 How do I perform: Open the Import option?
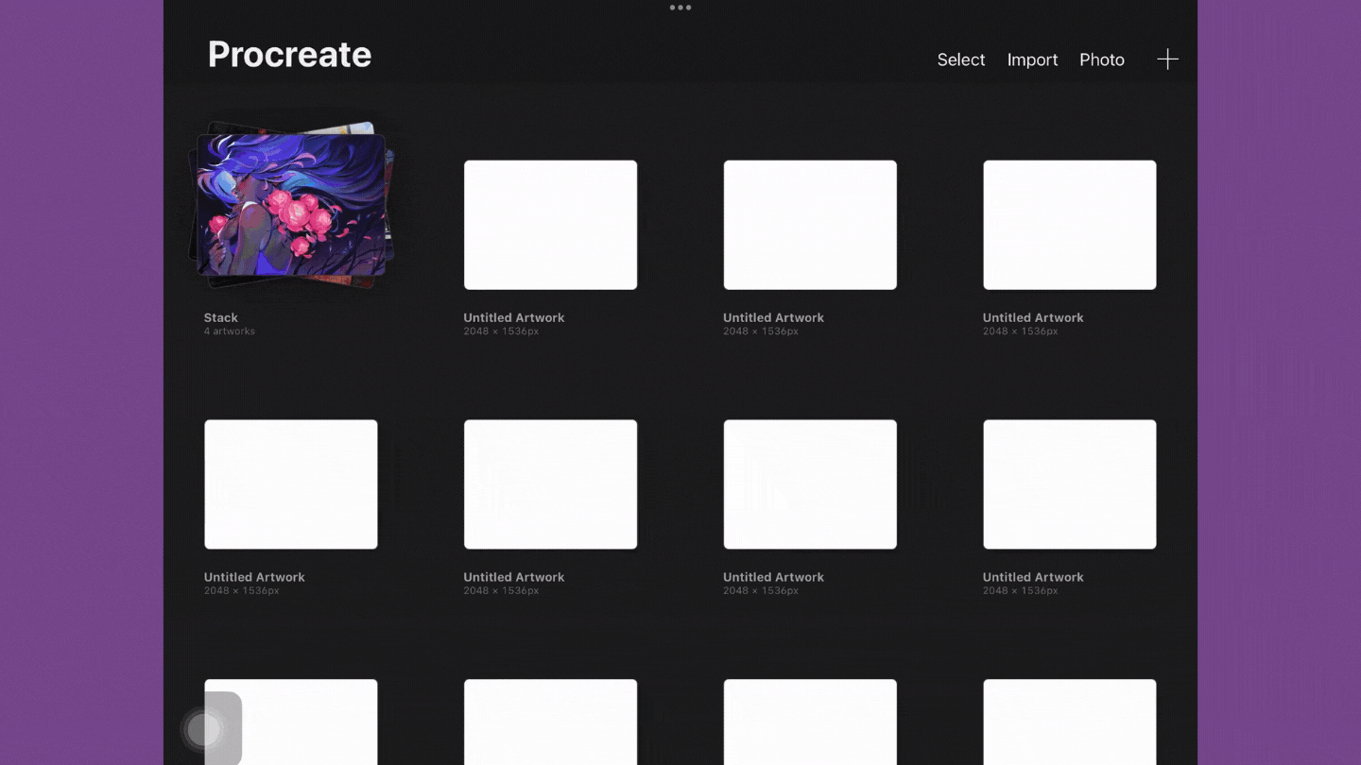click(x=1032, y=59)
